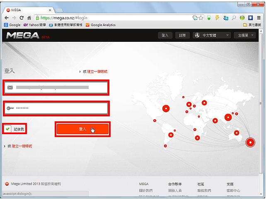The image size is (266, 200).
Task: Click the magnifier search extension icon
Action: (234, 18)
